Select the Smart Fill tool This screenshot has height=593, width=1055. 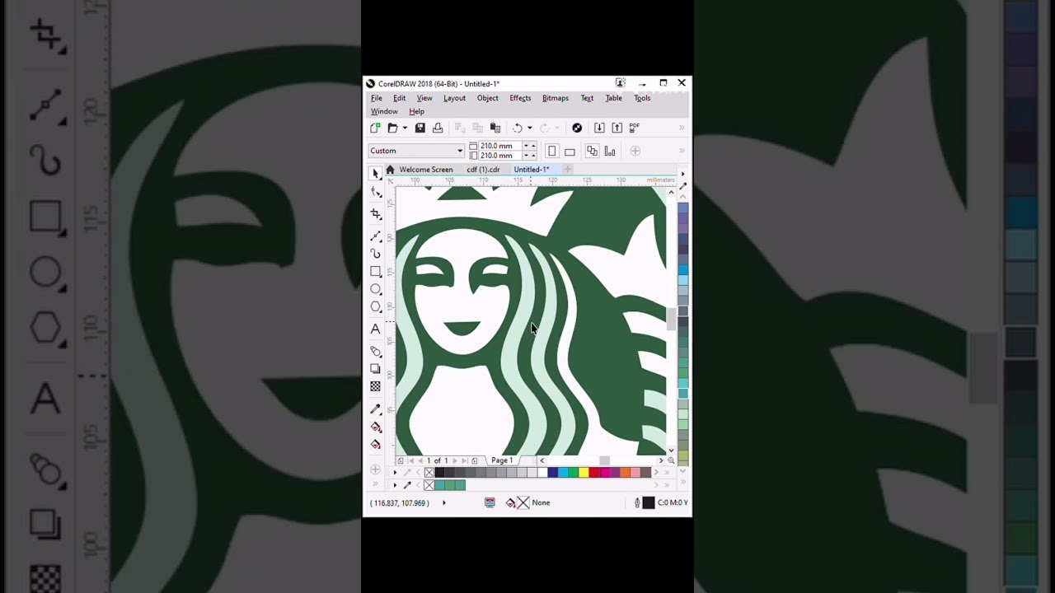[376, 445]
